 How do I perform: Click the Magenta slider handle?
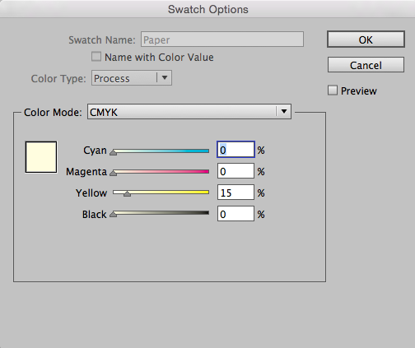pos(113,173)
